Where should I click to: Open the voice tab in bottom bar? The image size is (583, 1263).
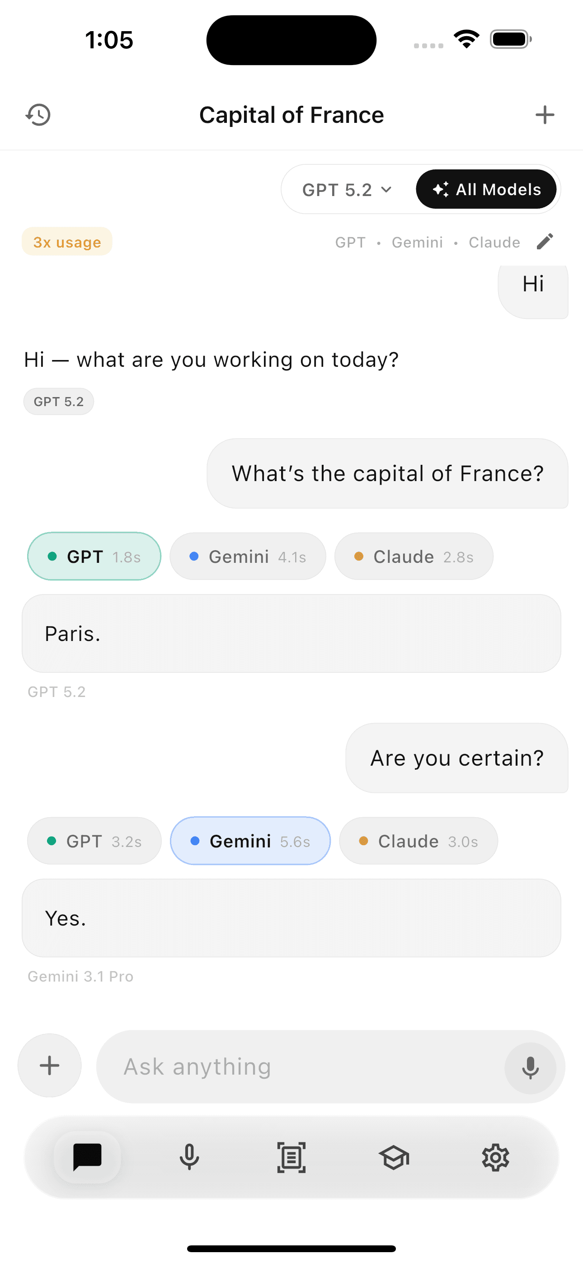(x=189, y=1157)
